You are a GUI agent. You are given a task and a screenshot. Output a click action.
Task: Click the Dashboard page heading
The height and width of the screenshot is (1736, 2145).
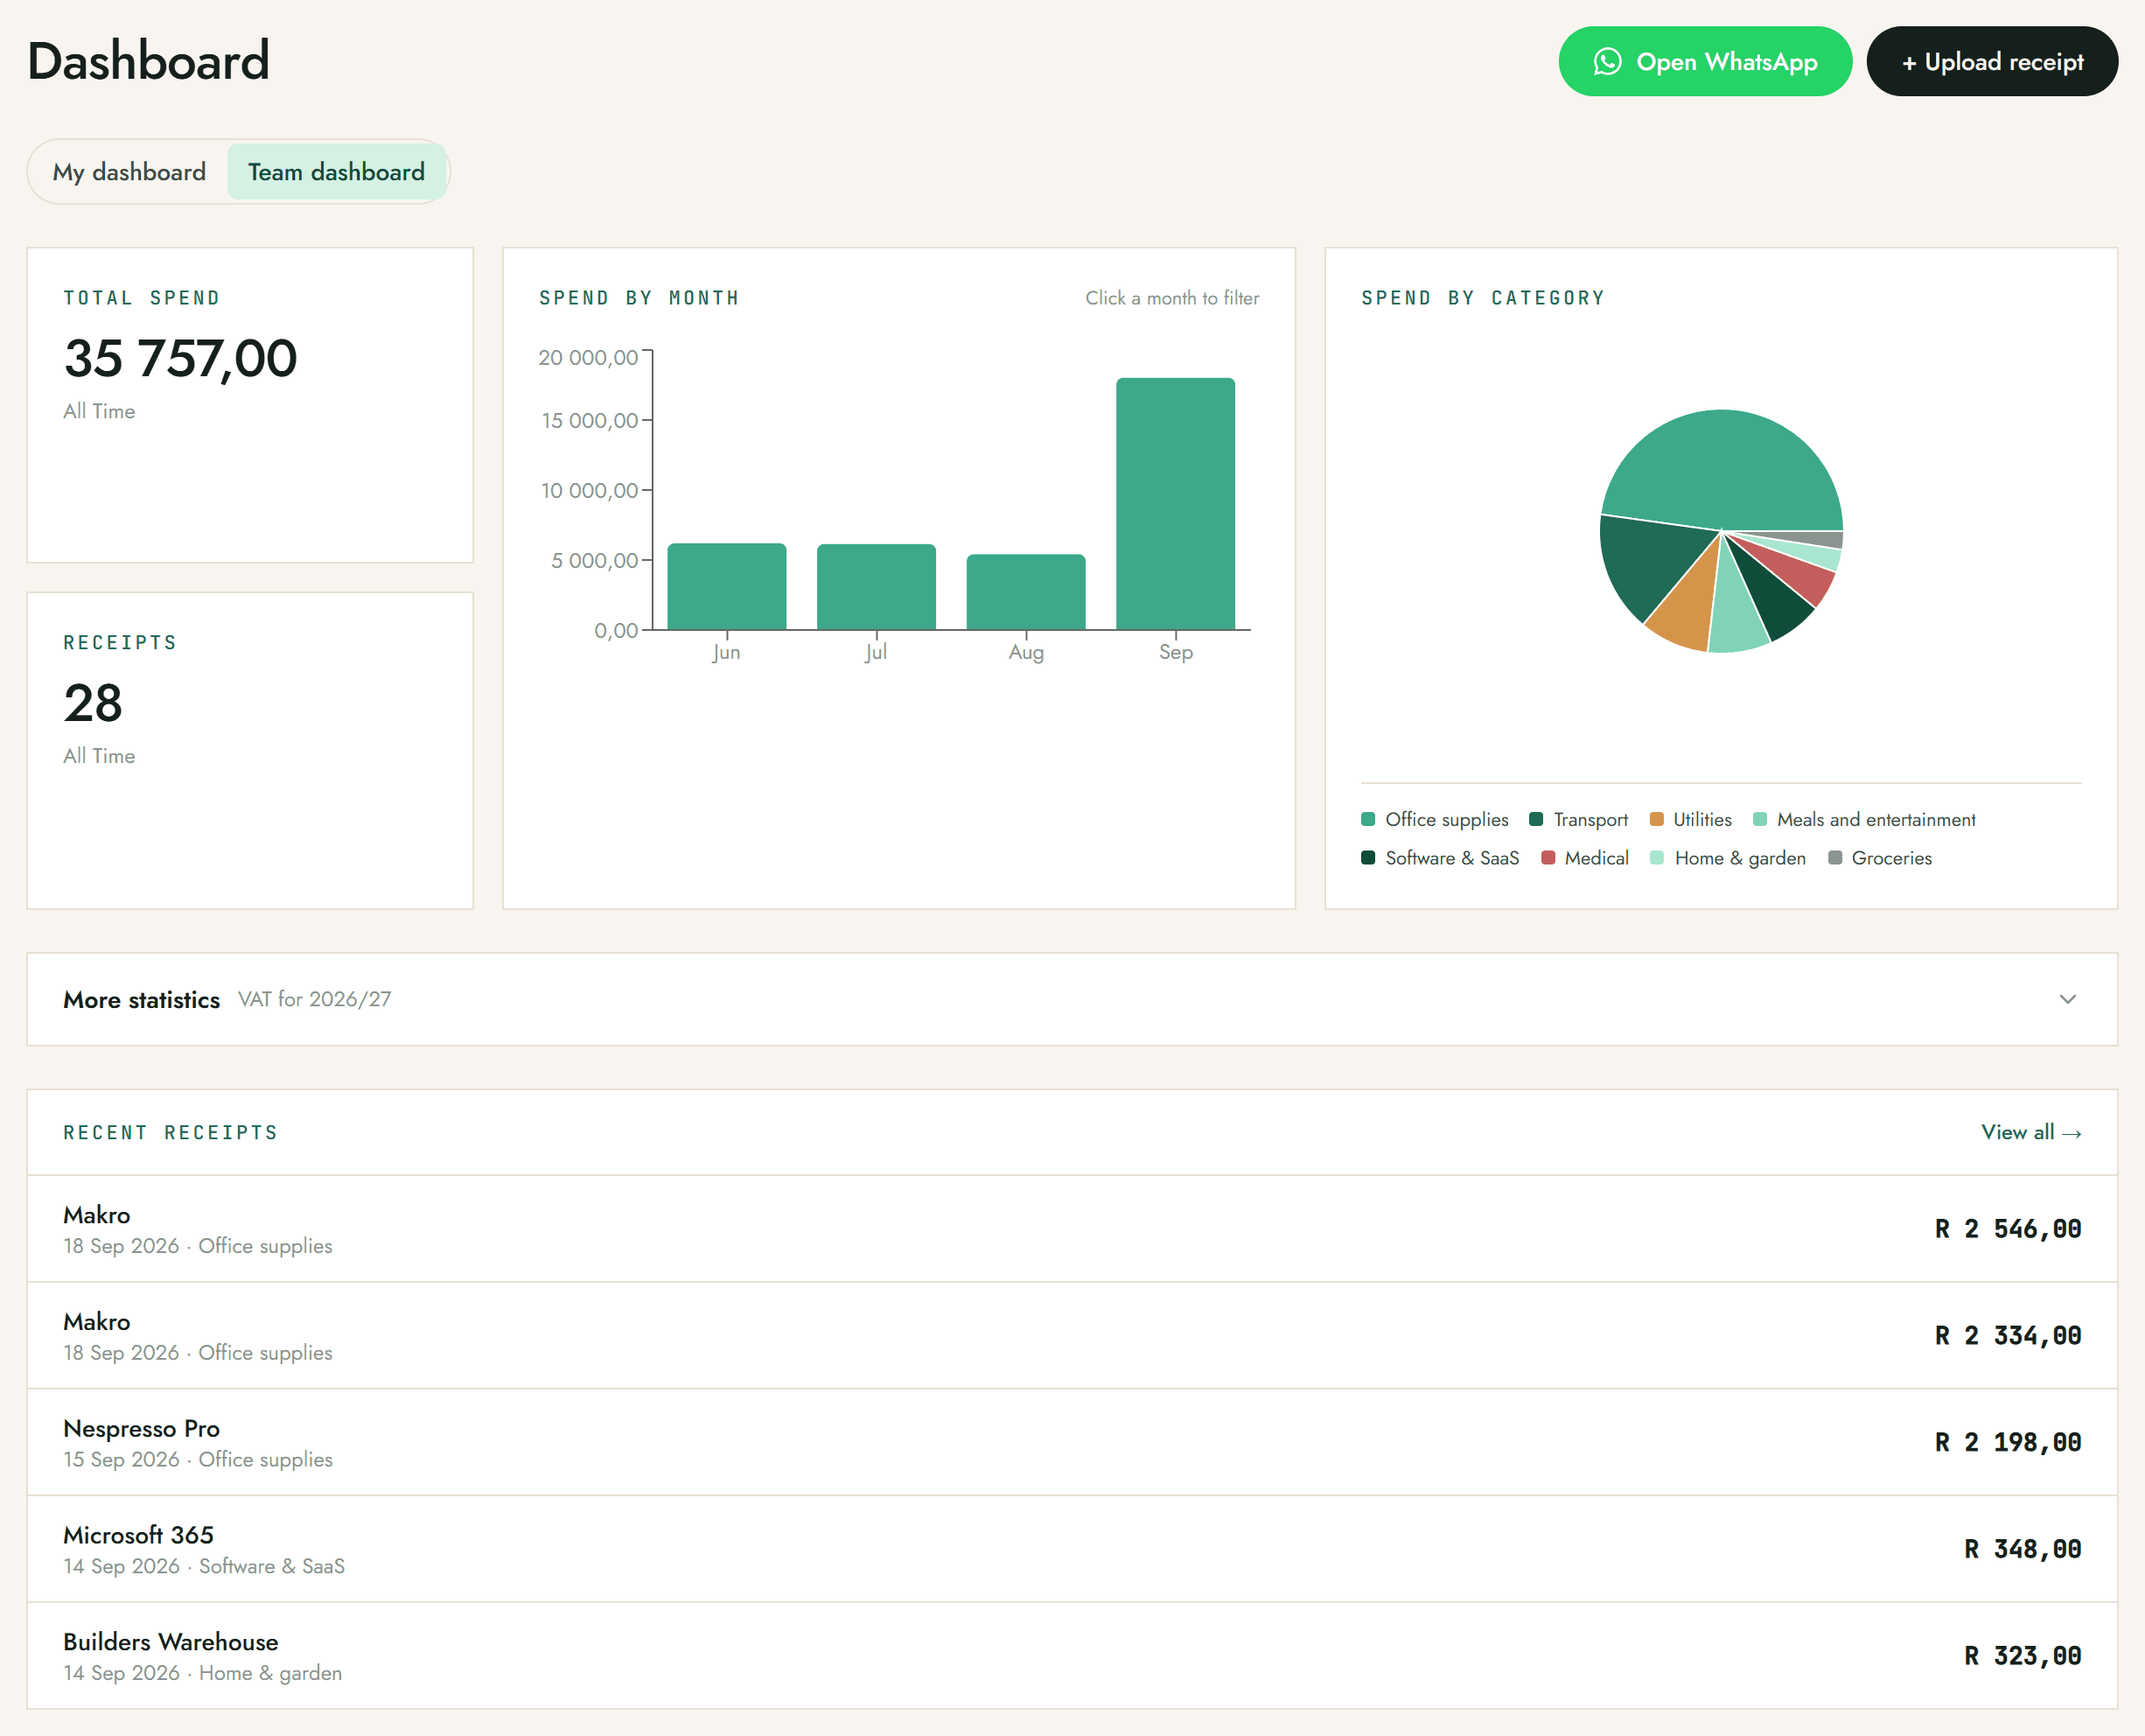click(148, 61)
